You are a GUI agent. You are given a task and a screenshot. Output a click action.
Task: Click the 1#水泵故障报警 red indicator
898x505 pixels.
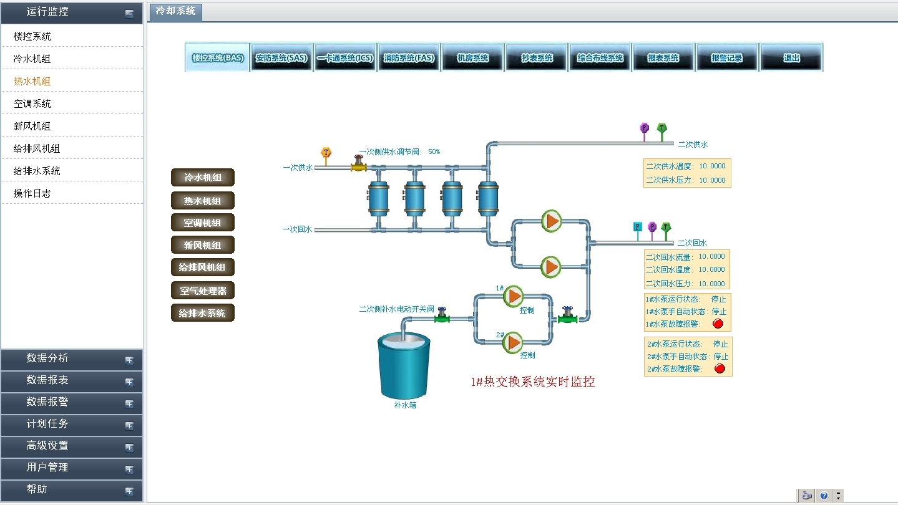tap(718, 324)
